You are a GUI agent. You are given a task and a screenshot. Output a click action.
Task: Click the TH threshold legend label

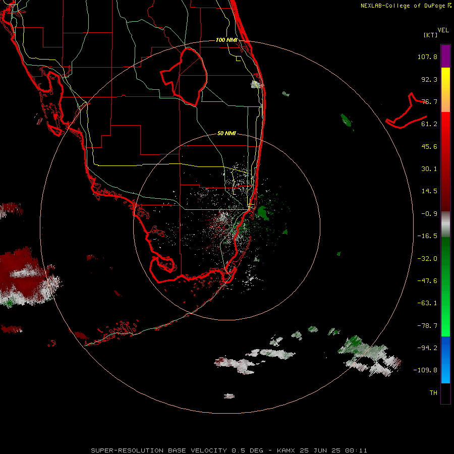coord(433,393)
